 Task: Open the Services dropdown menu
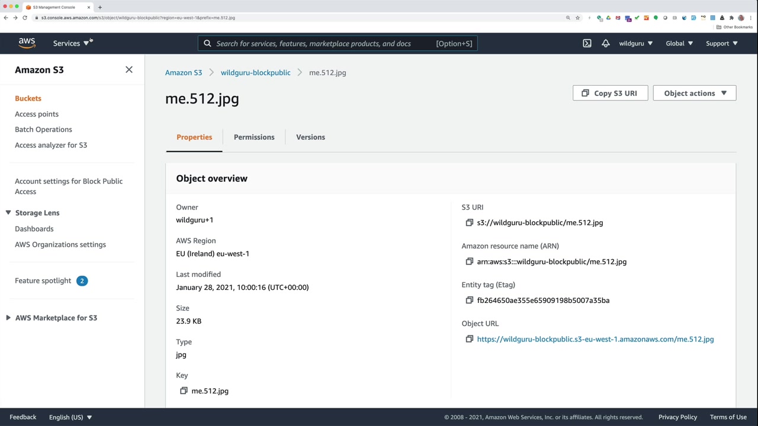[70, 43]
